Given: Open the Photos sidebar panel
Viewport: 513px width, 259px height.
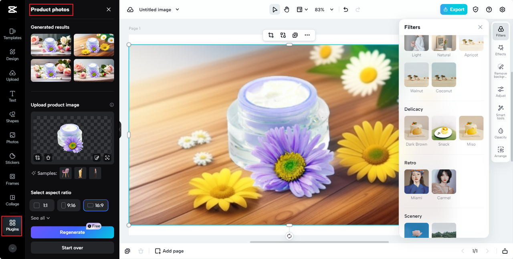Looking at the screenshot, I should pos(12,138).
